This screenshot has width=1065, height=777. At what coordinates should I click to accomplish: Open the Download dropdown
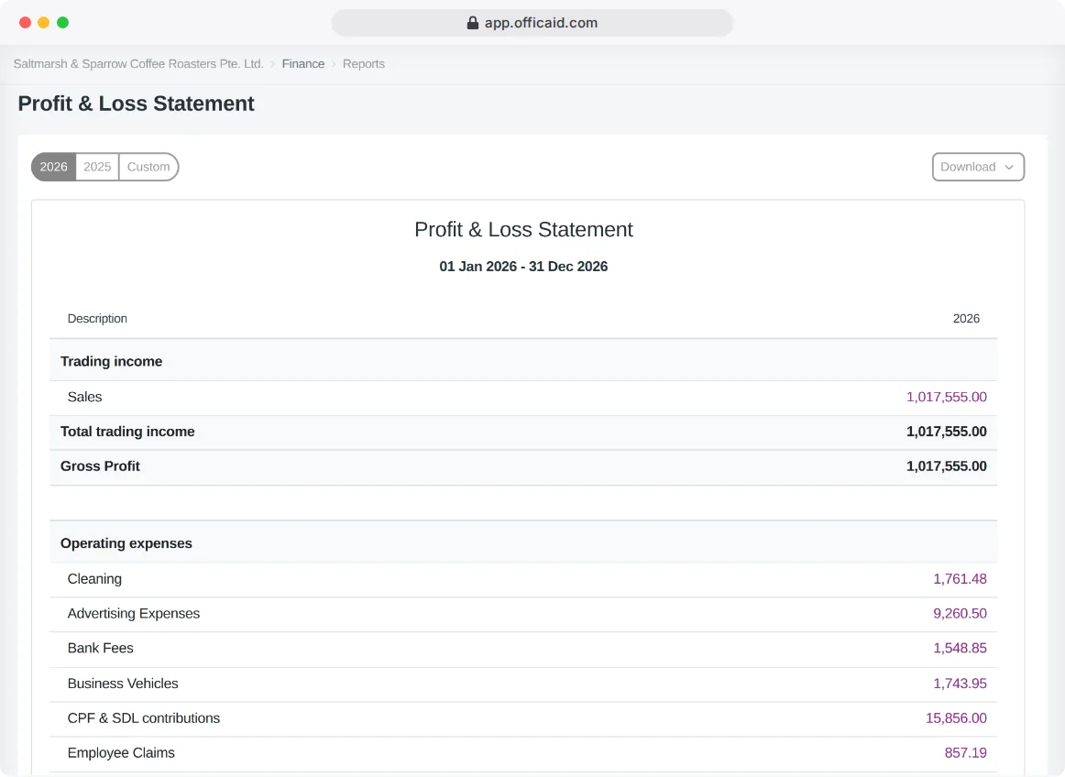(x=978, y=167)
